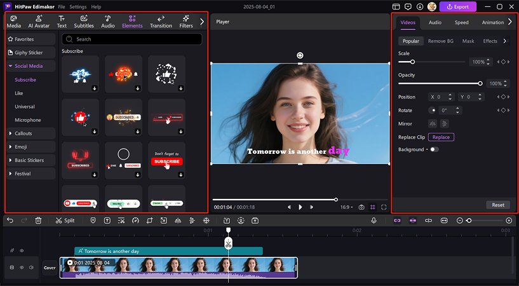Click the purple Export button

click(x=458, y=6)
